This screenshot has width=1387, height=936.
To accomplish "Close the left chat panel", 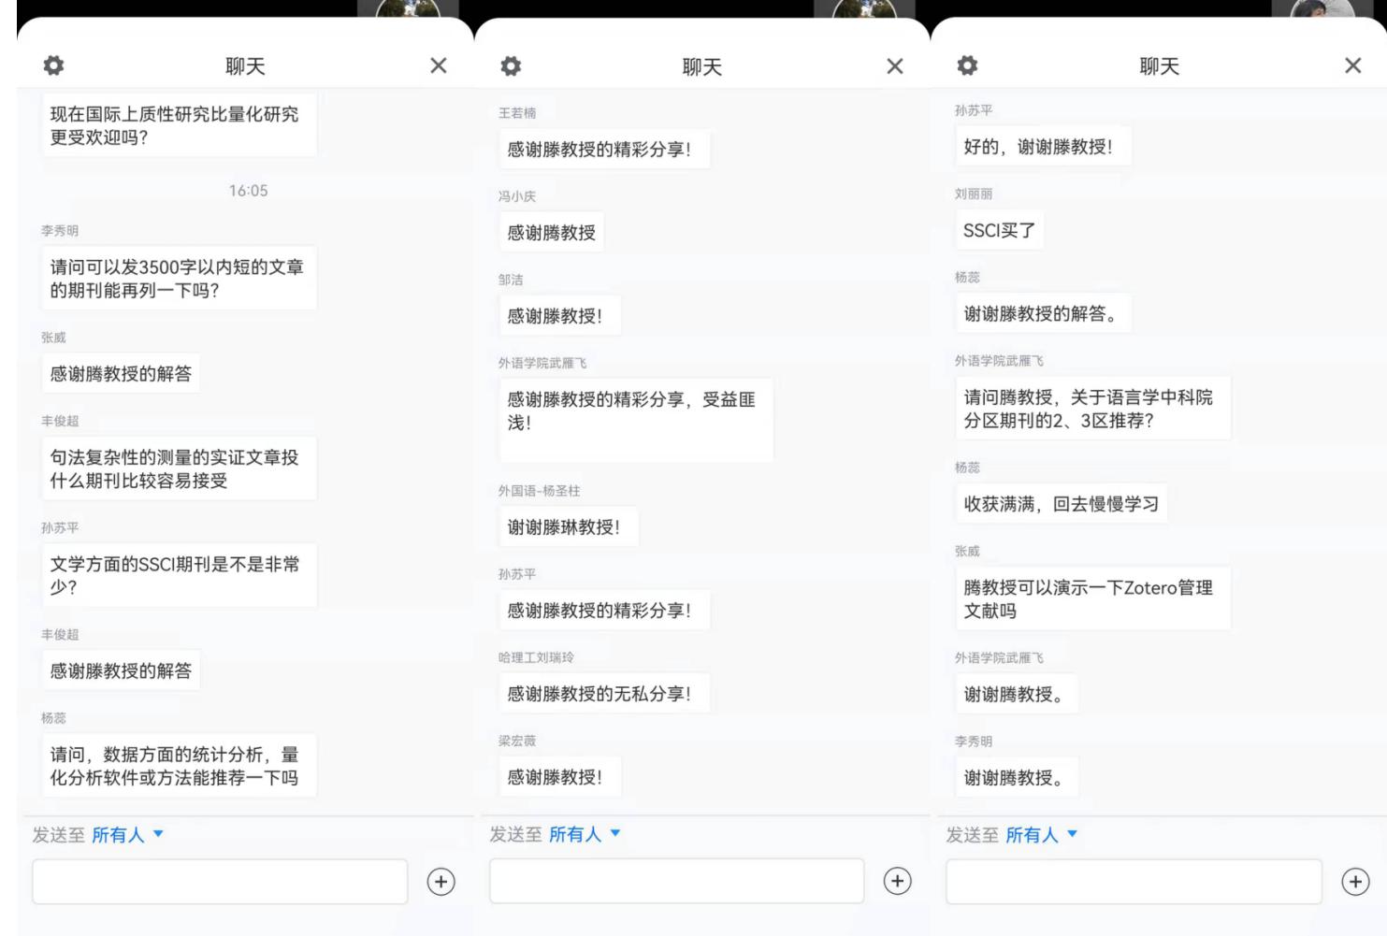I will 439,65.
